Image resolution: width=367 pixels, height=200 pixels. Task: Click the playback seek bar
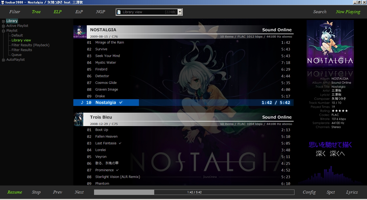point(194,192)
